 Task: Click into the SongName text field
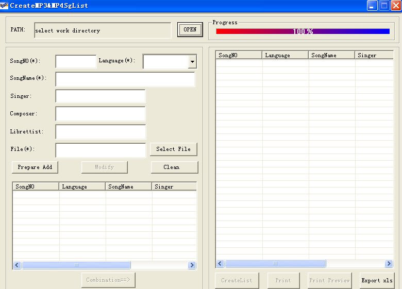coord(125,79)
